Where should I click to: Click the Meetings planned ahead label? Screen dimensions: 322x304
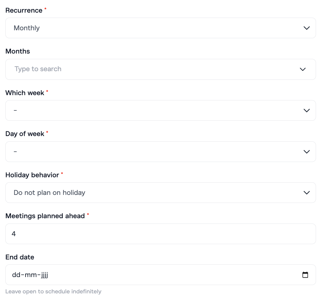pyautogui.click(x=45, y=216)
